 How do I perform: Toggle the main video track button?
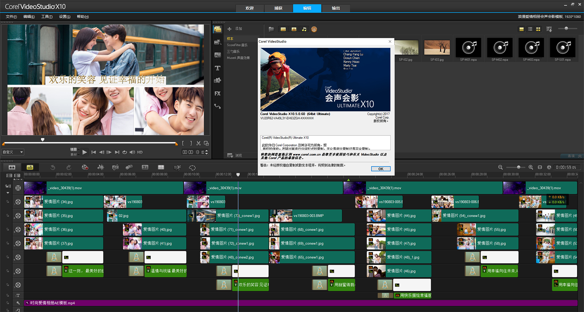pos(18,188)
